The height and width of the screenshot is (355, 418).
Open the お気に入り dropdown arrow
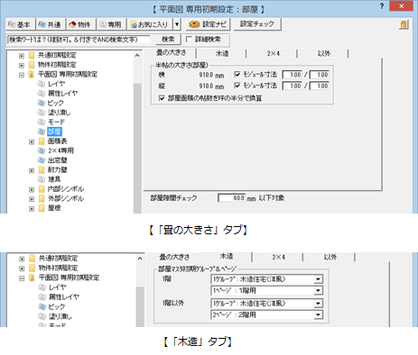click(x=177, y=24)
